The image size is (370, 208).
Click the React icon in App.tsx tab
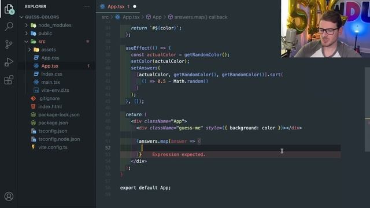pos(102,6)
